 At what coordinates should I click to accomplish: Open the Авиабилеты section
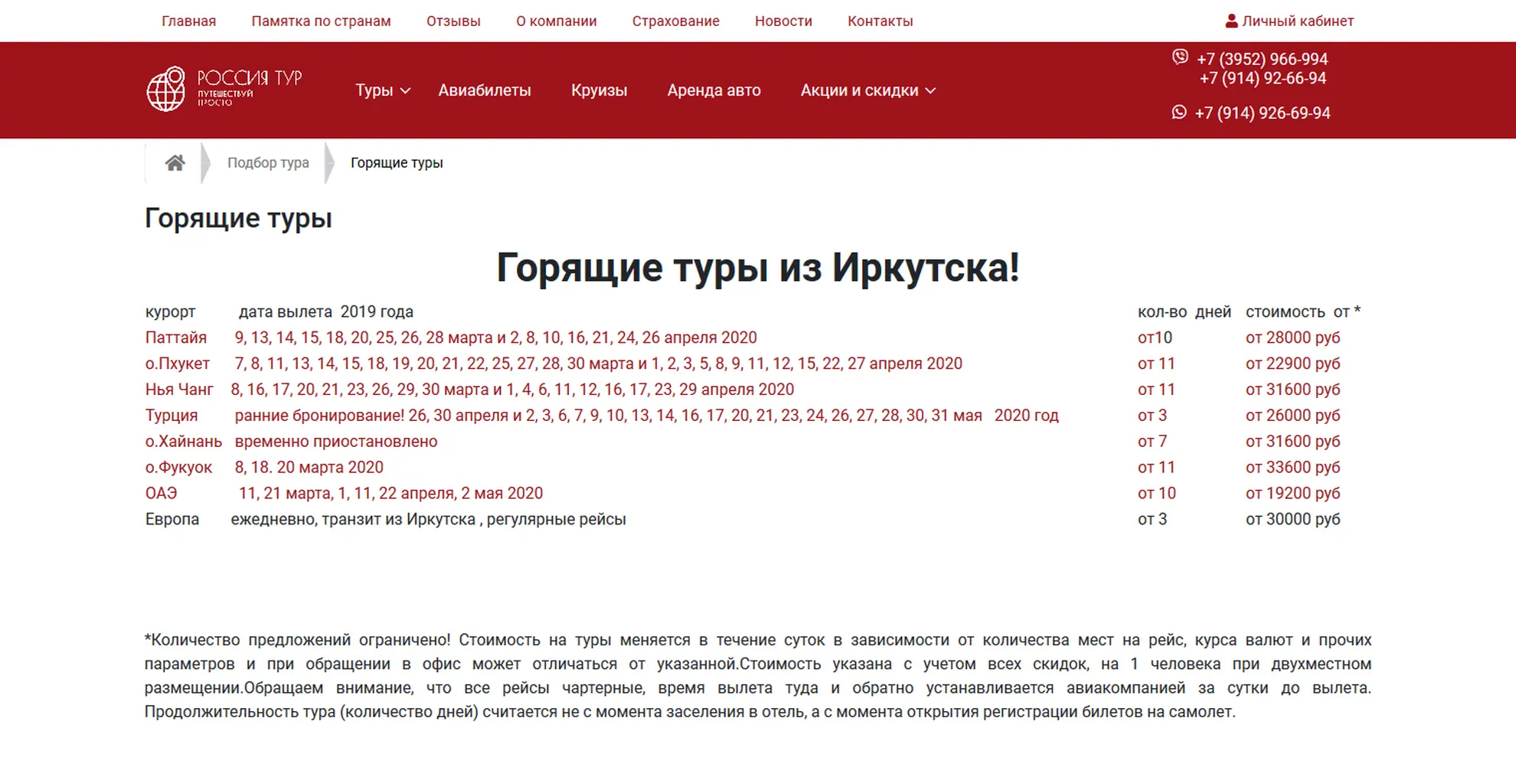pyautogui.click(x=484, y=90)
